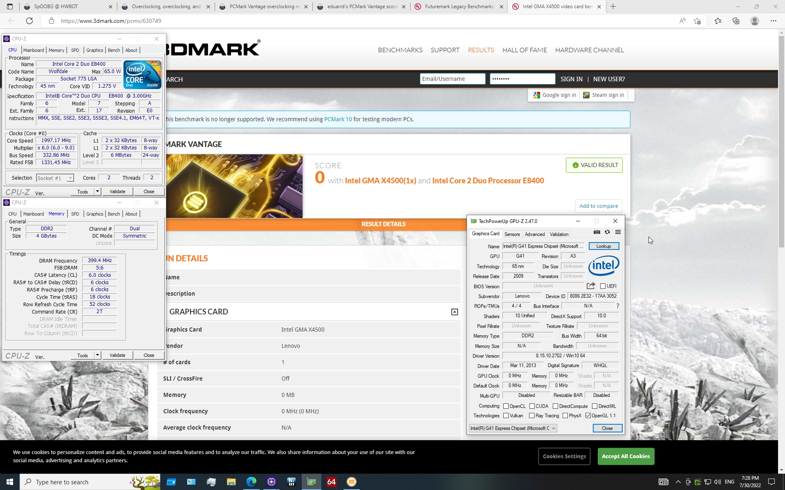Open the Tools dropdown arrow in lower CPU-Z

97,355
